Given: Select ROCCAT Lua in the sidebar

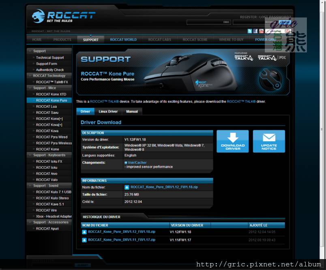Looking at the screenshot, I should coord(46,106).
